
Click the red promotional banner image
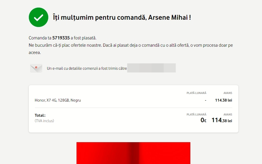pos(133,153)
